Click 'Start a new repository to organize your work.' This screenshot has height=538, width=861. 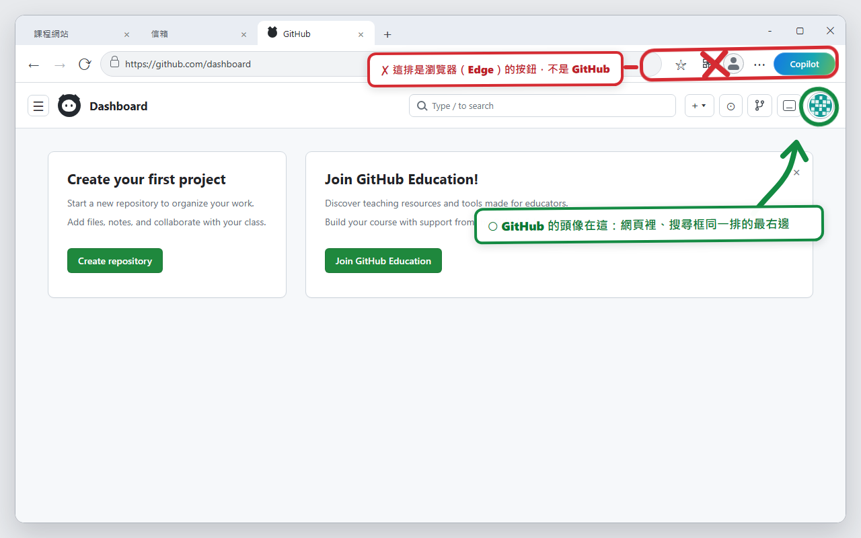point(161,203)
